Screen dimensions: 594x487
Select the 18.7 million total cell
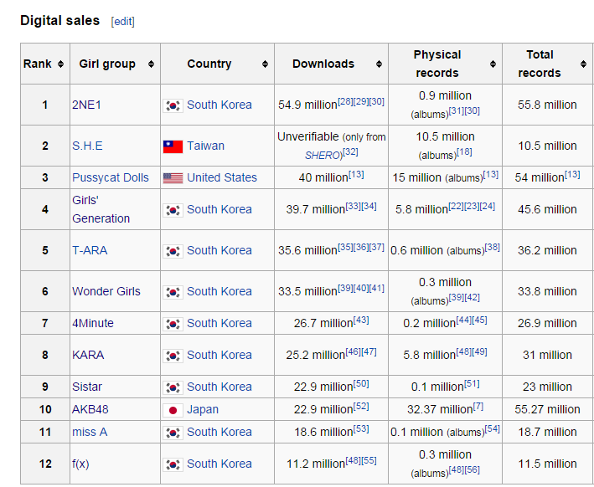click(547, 432)
